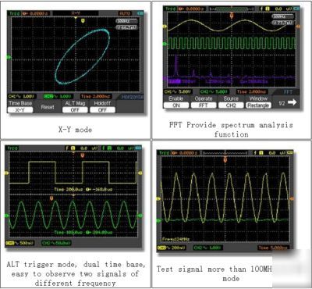Click Trig'd indicator in FFT screen
312x289 pixels.
[x=171, y=9]
